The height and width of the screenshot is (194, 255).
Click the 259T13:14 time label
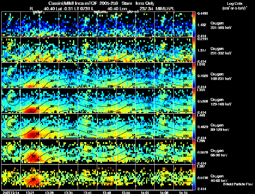coord(11,193)
